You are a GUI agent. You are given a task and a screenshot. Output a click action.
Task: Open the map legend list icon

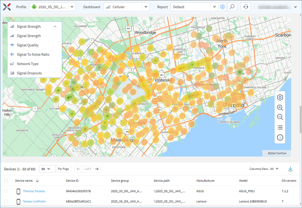(x=280, y=127)
